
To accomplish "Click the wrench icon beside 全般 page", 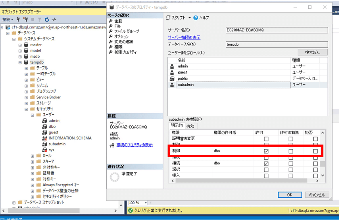I will (x=111, y=21).
